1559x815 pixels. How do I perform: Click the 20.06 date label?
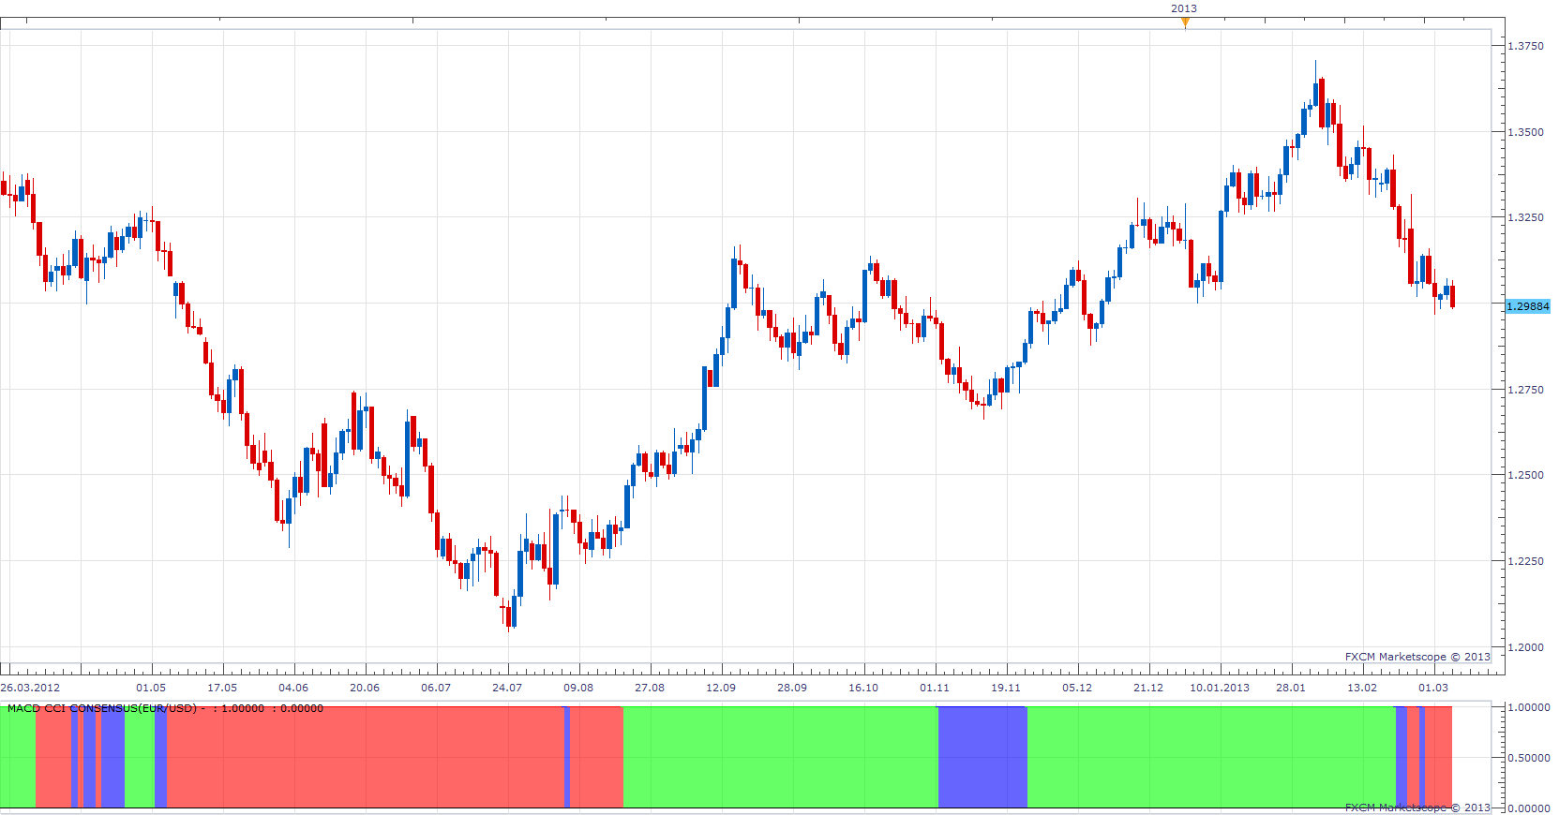pos(365,688)
